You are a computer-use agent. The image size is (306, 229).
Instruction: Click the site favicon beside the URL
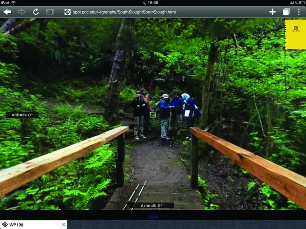pos(67,12)
